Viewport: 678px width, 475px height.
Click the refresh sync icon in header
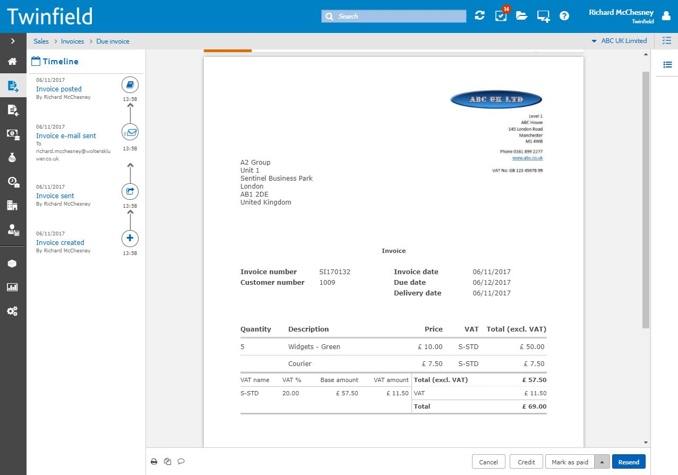(480, 16)
